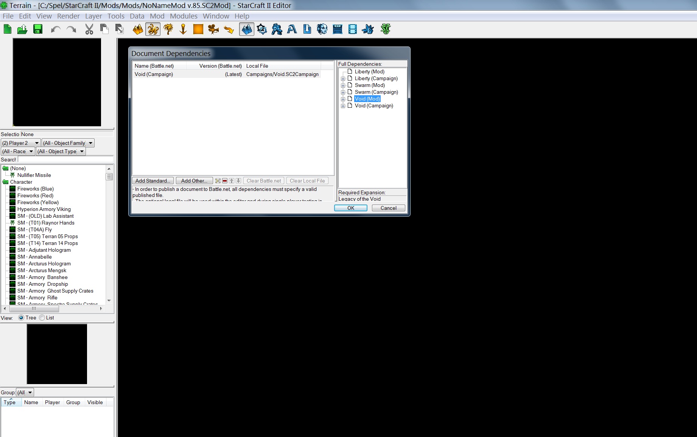This screenshot has width=697, height=437.
Task: Expand the Void (Campaign) tree node
Action: click(x=343, y=106)
